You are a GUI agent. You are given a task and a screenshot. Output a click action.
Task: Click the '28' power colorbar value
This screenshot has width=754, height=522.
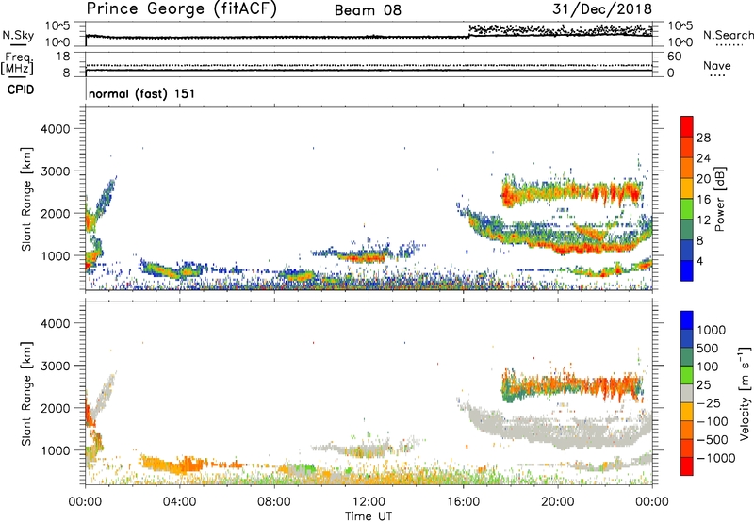(x=703, y=138)
